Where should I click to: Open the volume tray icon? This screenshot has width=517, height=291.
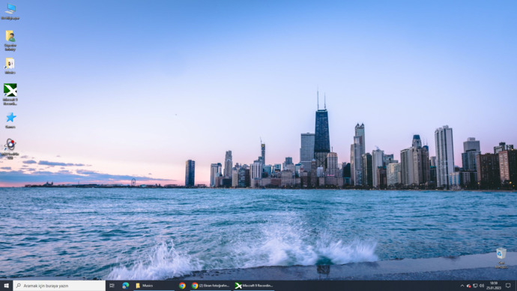pos(482,286)
